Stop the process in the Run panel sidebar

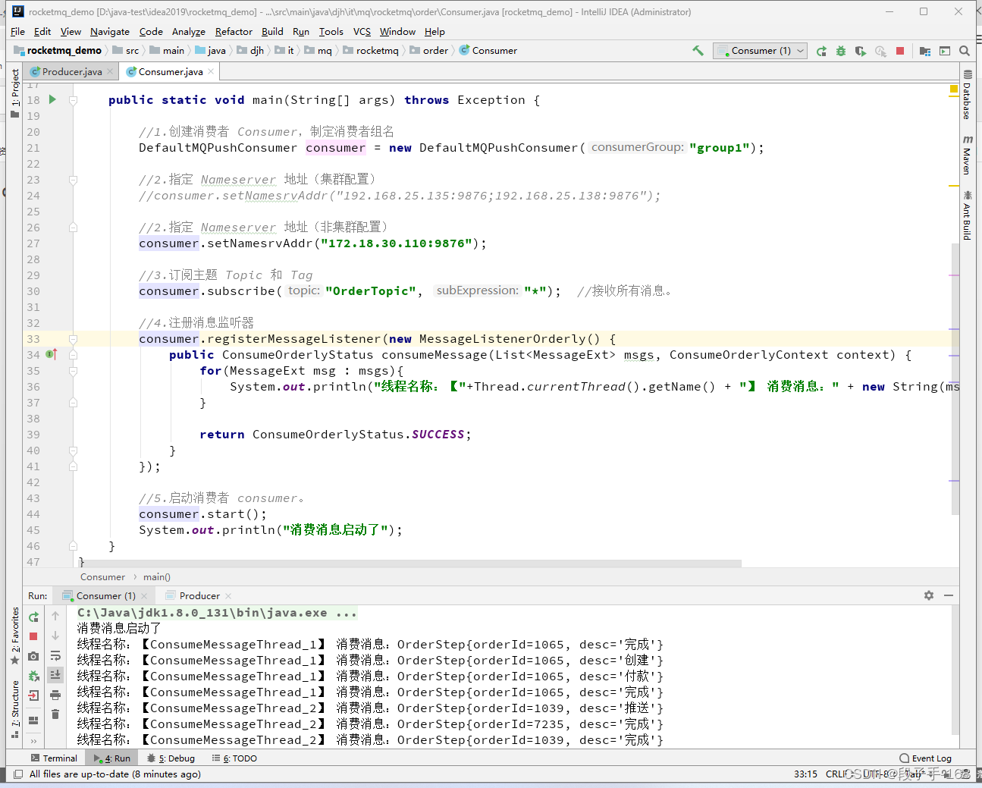33,636
